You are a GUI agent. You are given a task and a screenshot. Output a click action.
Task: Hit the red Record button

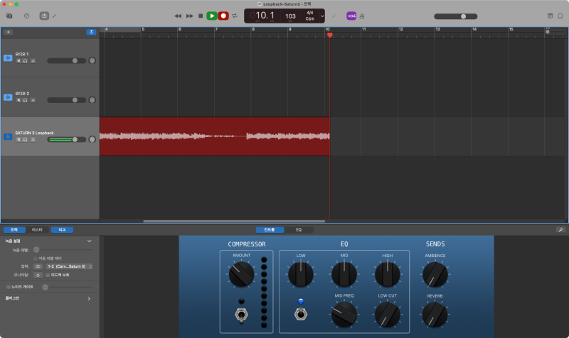(223, 16)
